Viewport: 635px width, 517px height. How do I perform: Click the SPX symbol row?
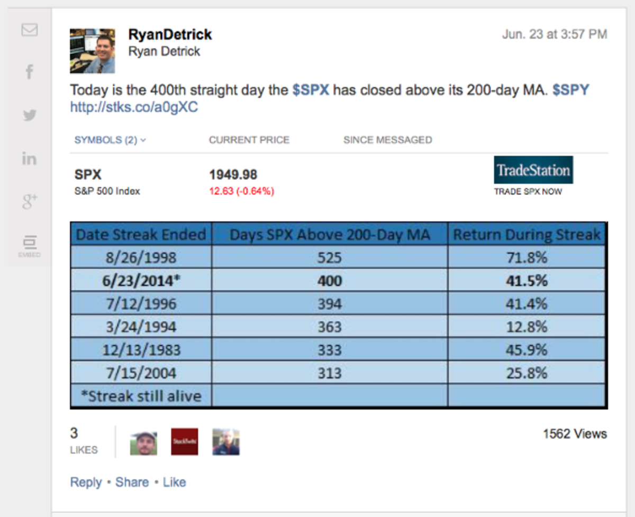[x=88, y=175]
